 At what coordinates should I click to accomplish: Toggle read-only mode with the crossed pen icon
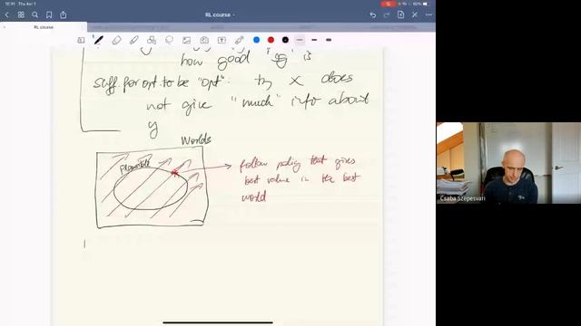(415, 14)
